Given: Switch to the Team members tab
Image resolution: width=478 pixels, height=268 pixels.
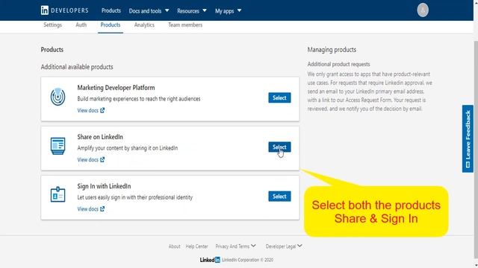Looking at the screenshot, I should pos(185,25).
